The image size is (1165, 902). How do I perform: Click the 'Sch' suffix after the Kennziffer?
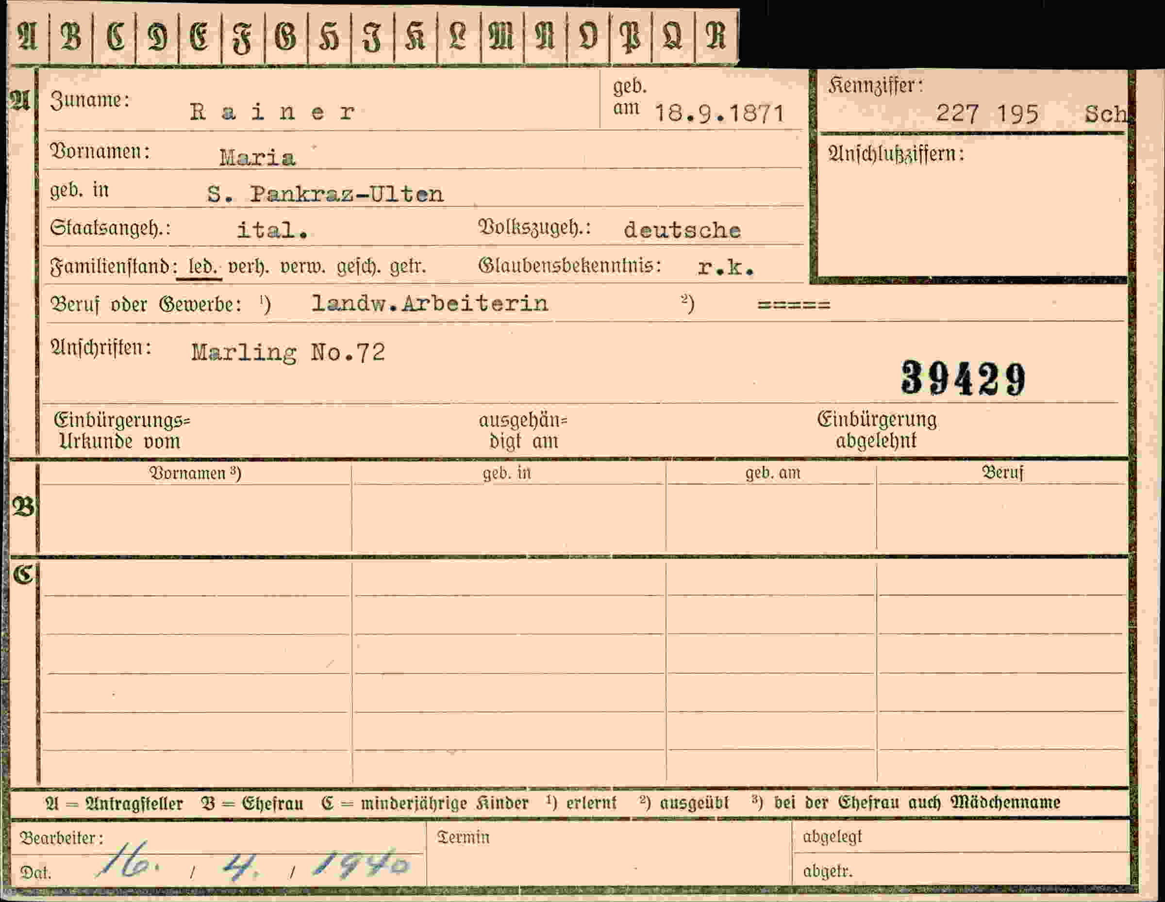(x=1106, y=114)
